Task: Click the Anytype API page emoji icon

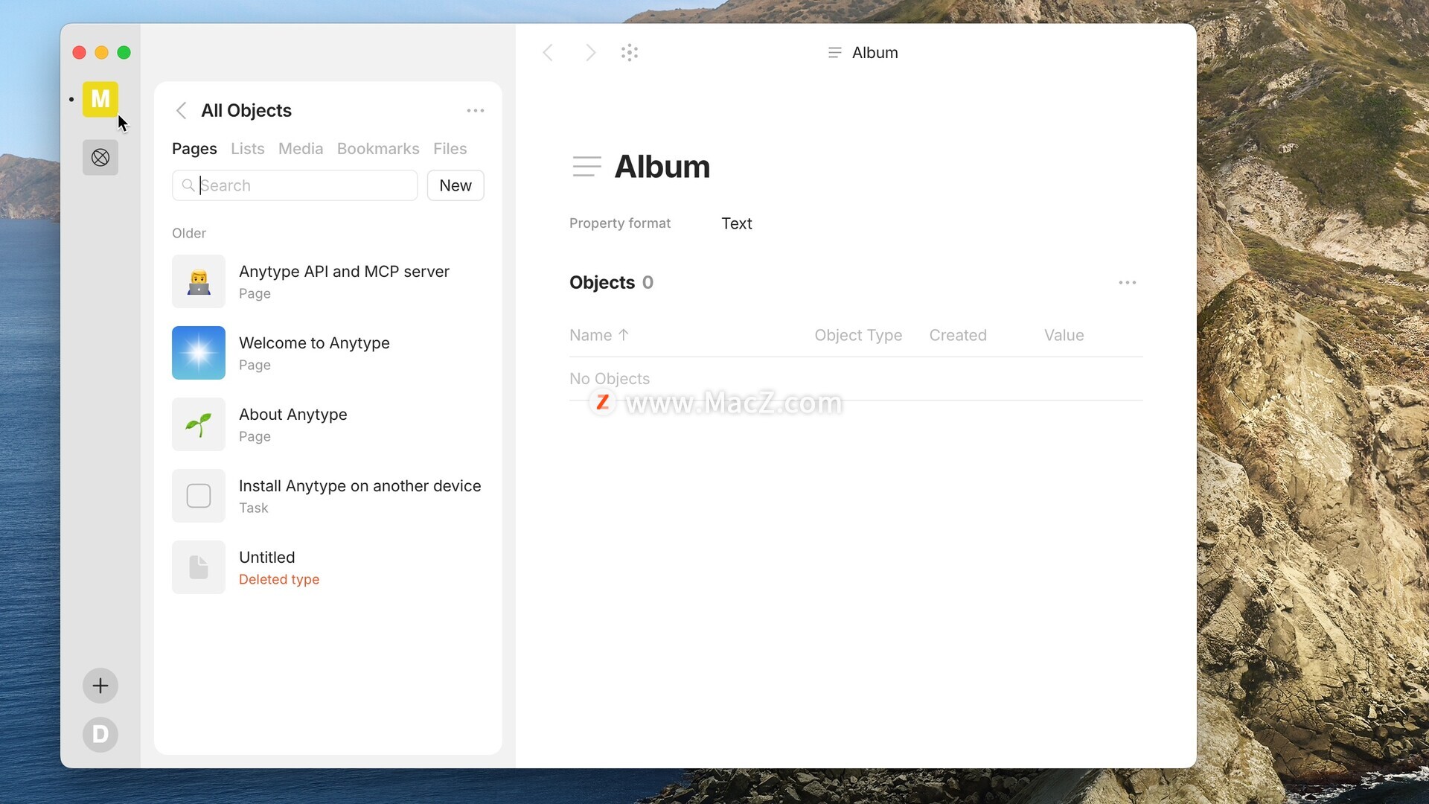Action: tap(199, 281)
